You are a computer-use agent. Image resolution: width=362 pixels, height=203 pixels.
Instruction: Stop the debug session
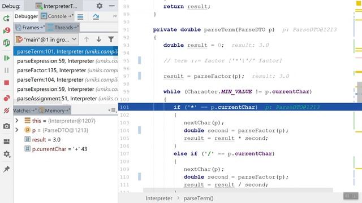(6, 83)
